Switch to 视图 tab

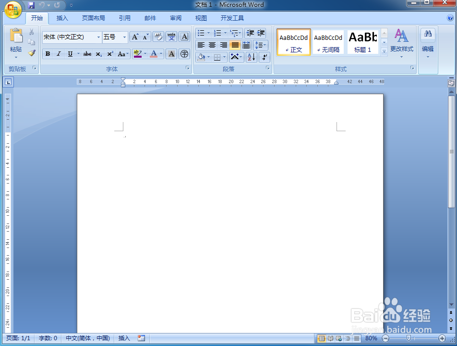(201, 18)
